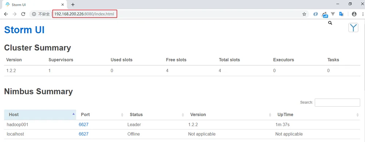Open the Chrome three-dot menu
Image resolution: width=365 pixels, height=142 pixels.
[363, 14]
